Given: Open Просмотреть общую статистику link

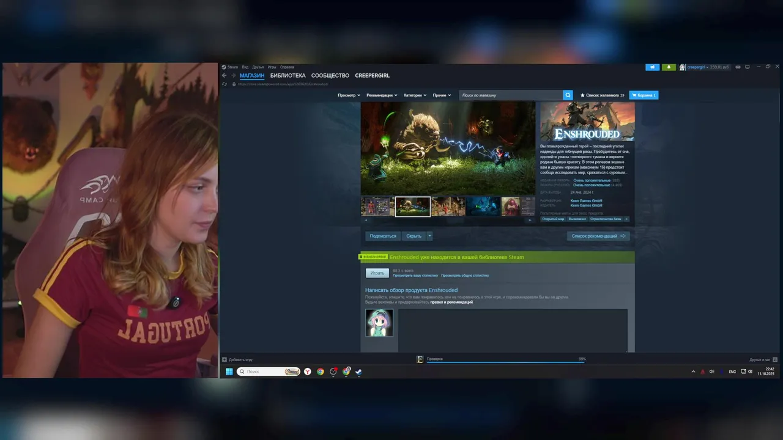Looking at the screenshot, I should (x=465, y=276).
